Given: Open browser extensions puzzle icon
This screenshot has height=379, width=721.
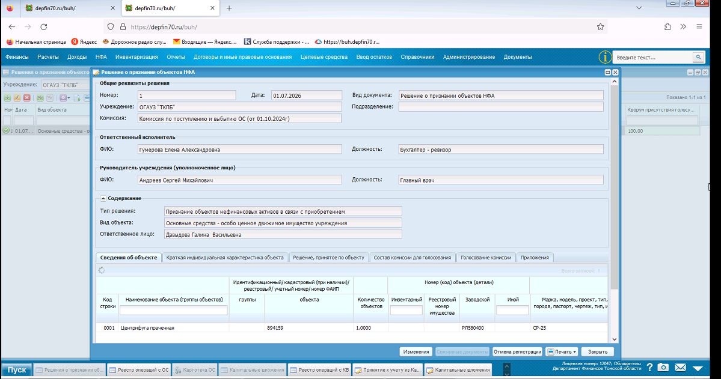Looking at the screenshot, I should click(667, 26).
